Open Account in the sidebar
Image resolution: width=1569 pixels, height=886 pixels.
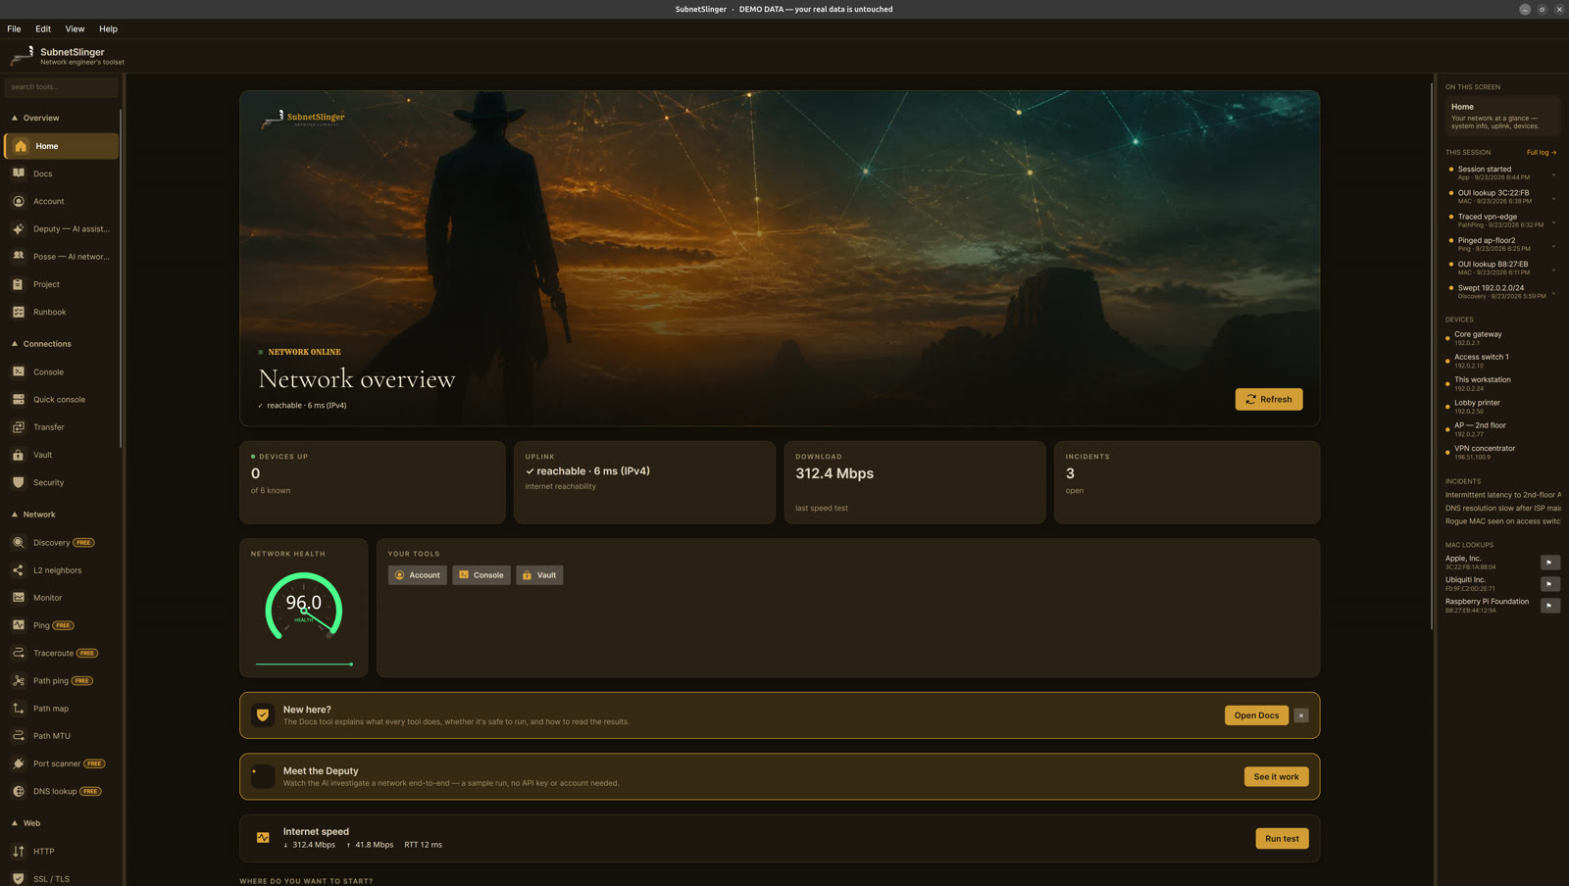tap(61, 201)
